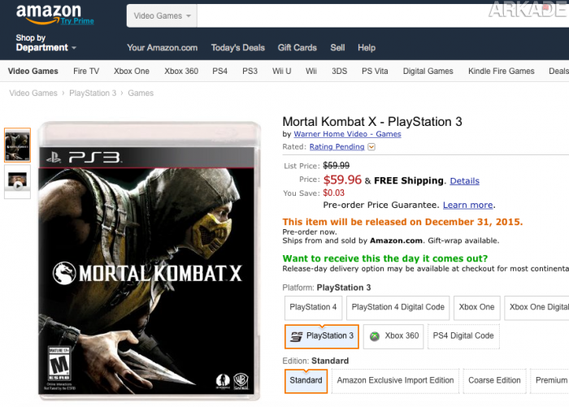Click the Amazon logo
The height and width of the screenshot is (407, 569).
tap(48, 14)
